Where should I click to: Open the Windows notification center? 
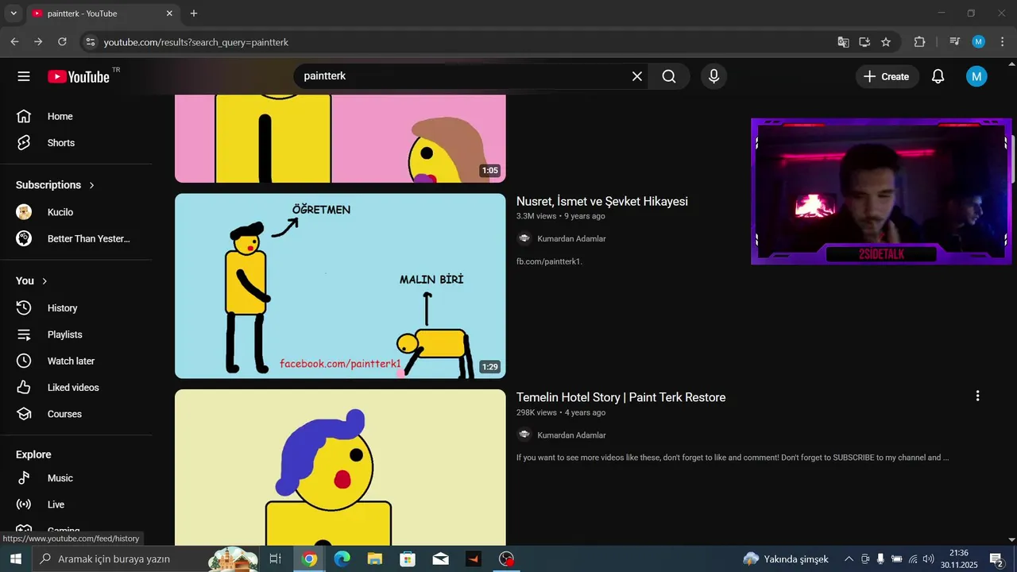coord(997,559)
